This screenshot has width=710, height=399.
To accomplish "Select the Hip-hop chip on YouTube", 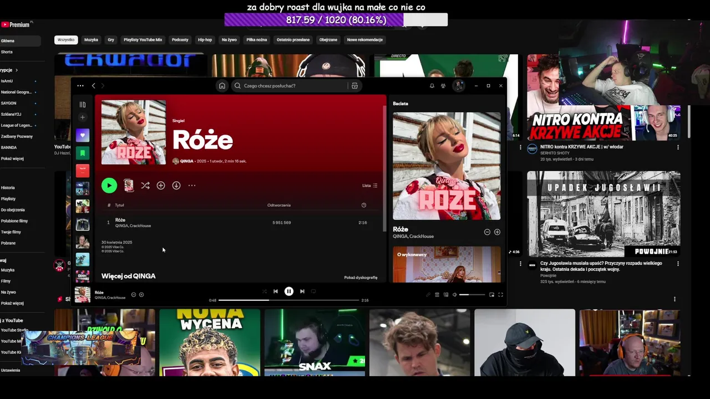I will (205, 40).
